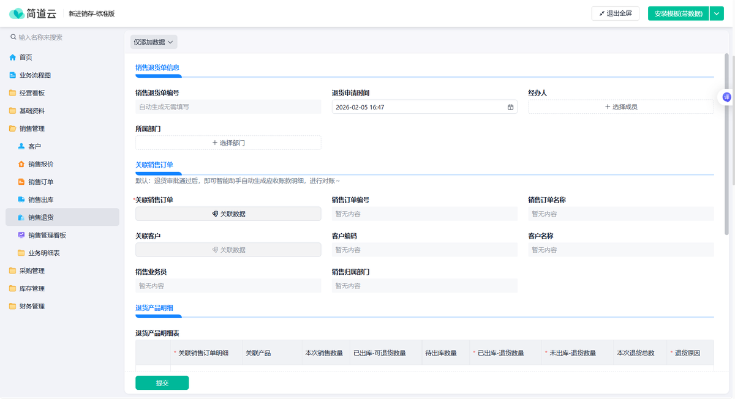Click the 退货原因 column header
735x399 pixels.
[x=690, y=353]
